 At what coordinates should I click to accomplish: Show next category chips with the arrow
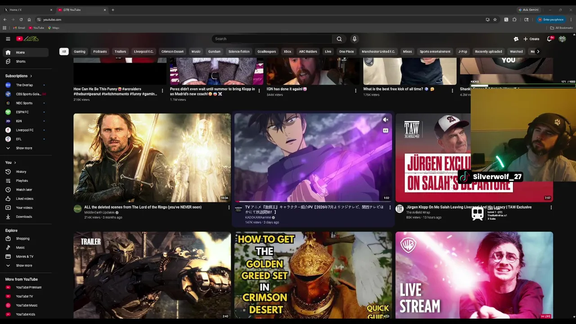(538, 51)
